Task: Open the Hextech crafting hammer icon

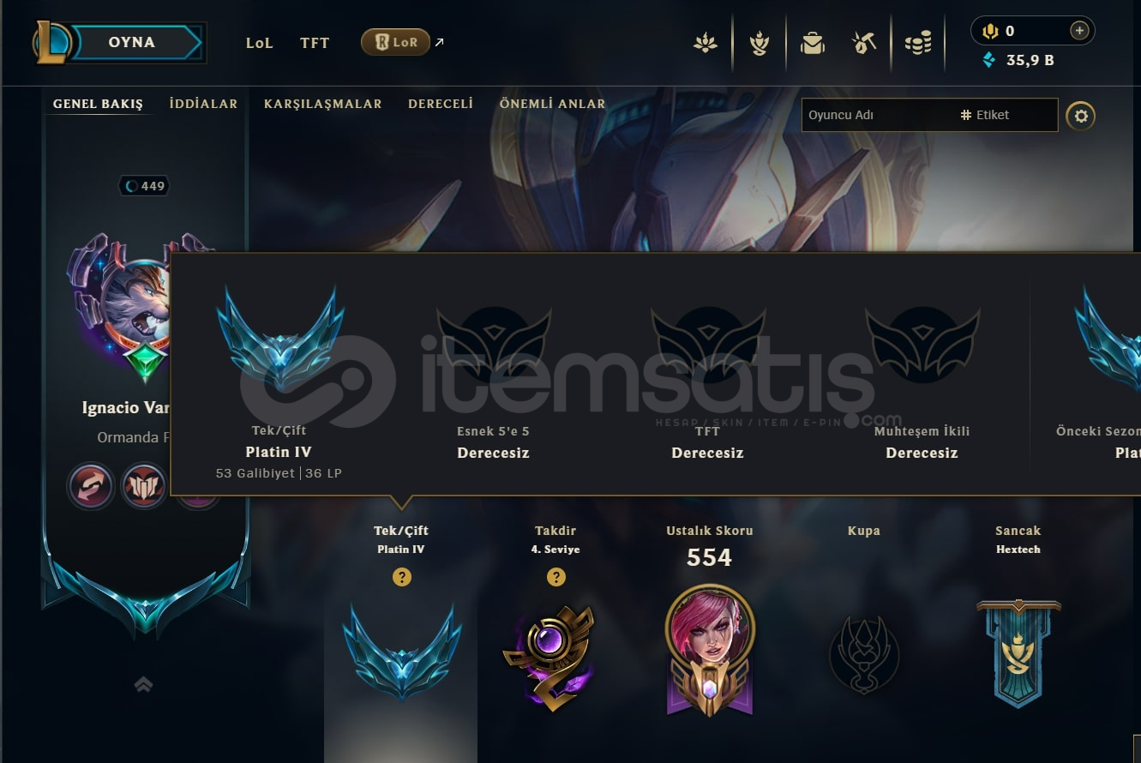Action: [x=864, y=42]
